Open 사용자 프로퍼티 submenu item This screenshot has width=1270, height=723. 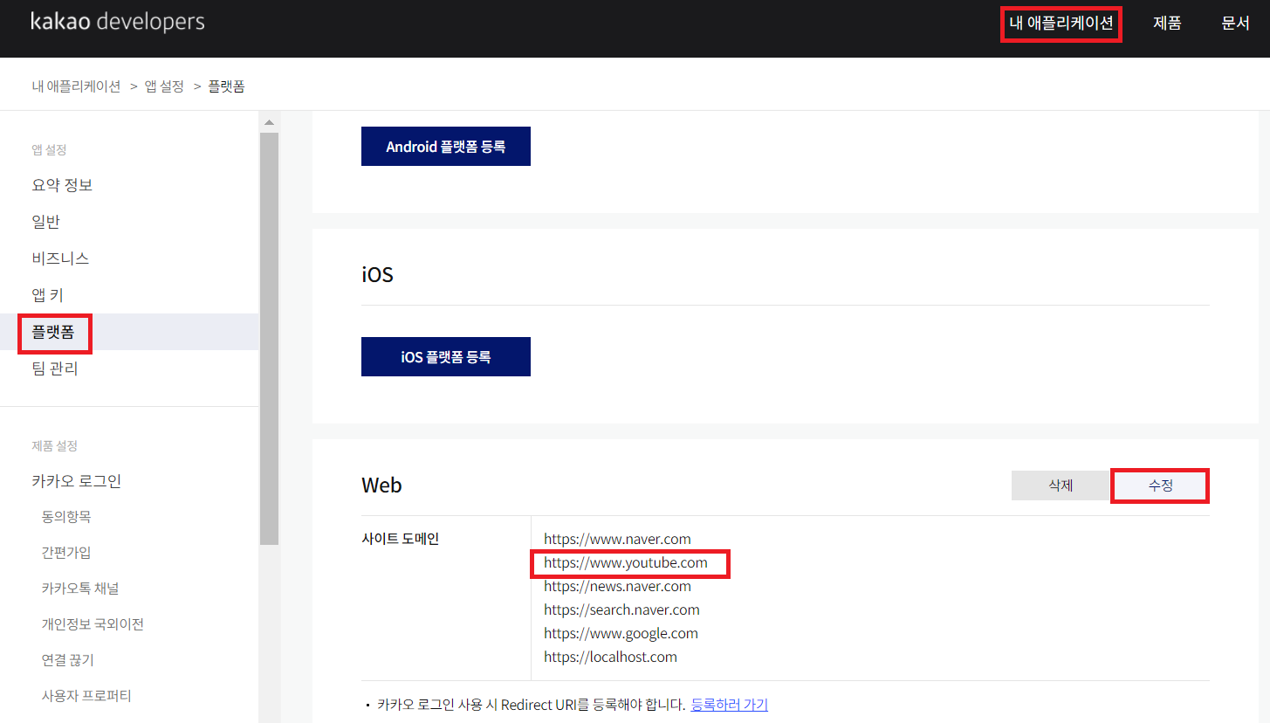pyautogui.click(x=86, y=696)
